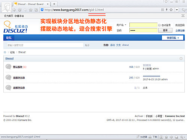Click the 加速器 accelerator status bar item
Image resolution: width=187 pixels, height=140 pixels.
click(x=142, y=137)
